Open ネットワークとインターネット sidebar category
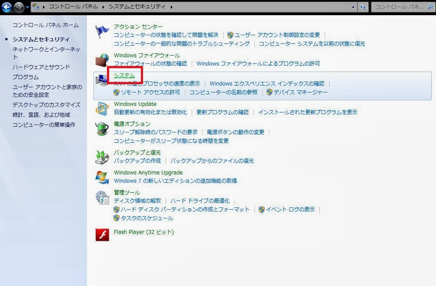This screenshot has width=436, height=286. click(x=46, y=53)
